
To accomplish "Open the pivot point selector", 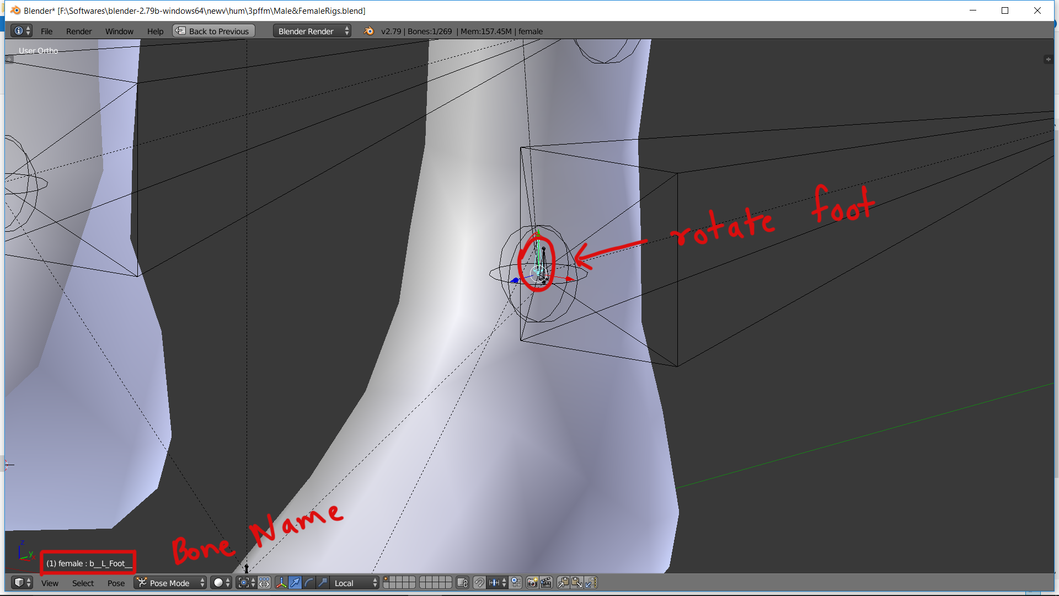I will (x=247, y=583).
